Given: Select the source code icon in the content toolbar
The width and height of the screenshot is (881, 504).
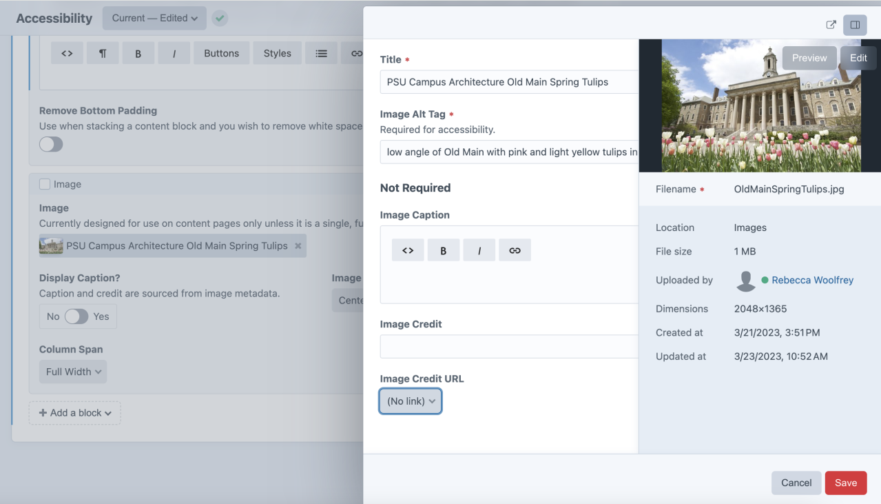Looking at the screenshot, I should tap(67, 52).
